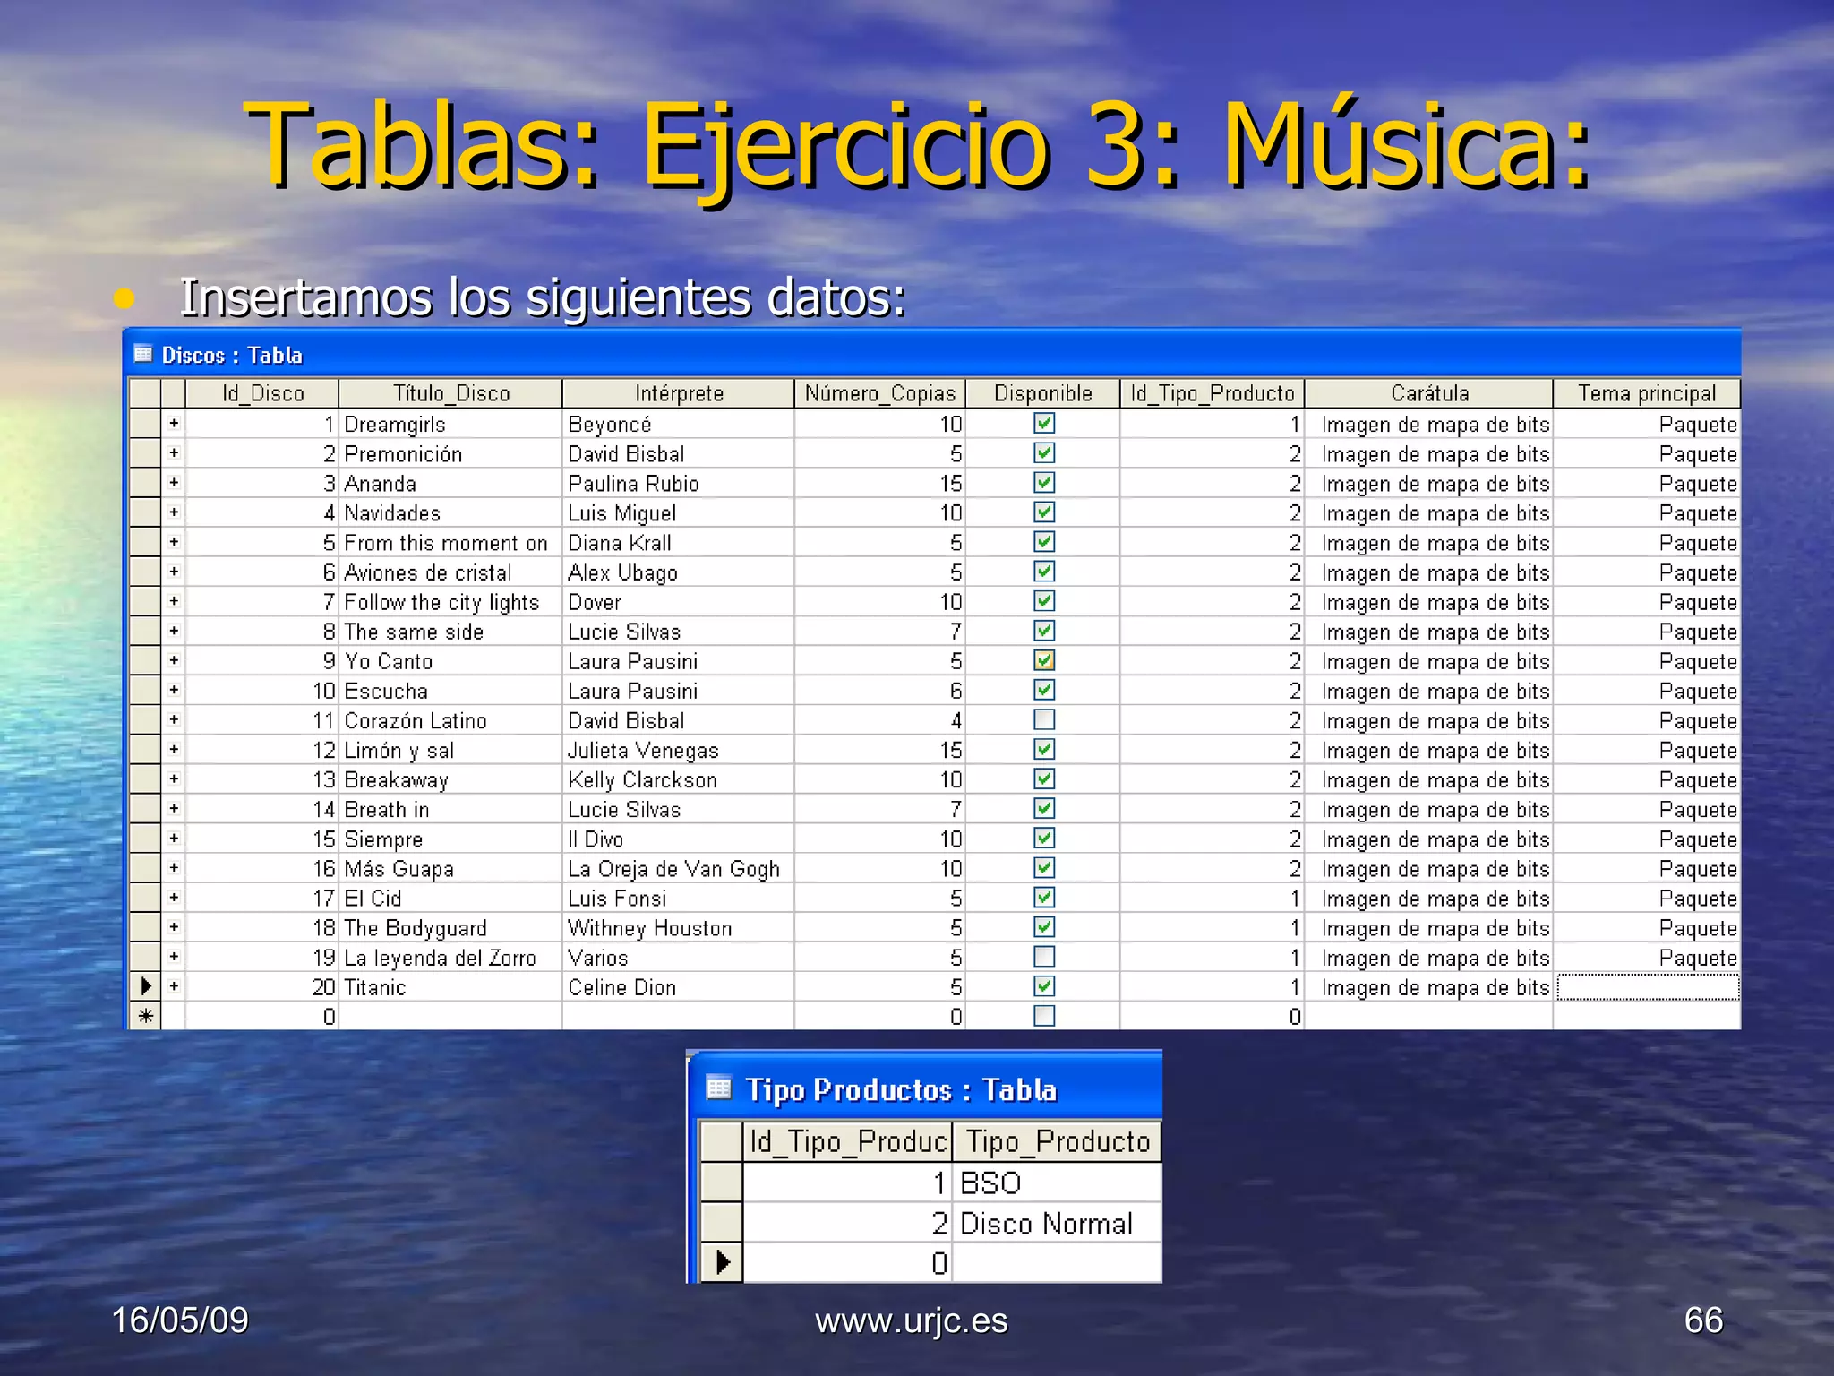This screenshot has height=1376, width=1834.
Task: Click the 'La Oreja de Van Gogh' cell
Action: point(678,868)
